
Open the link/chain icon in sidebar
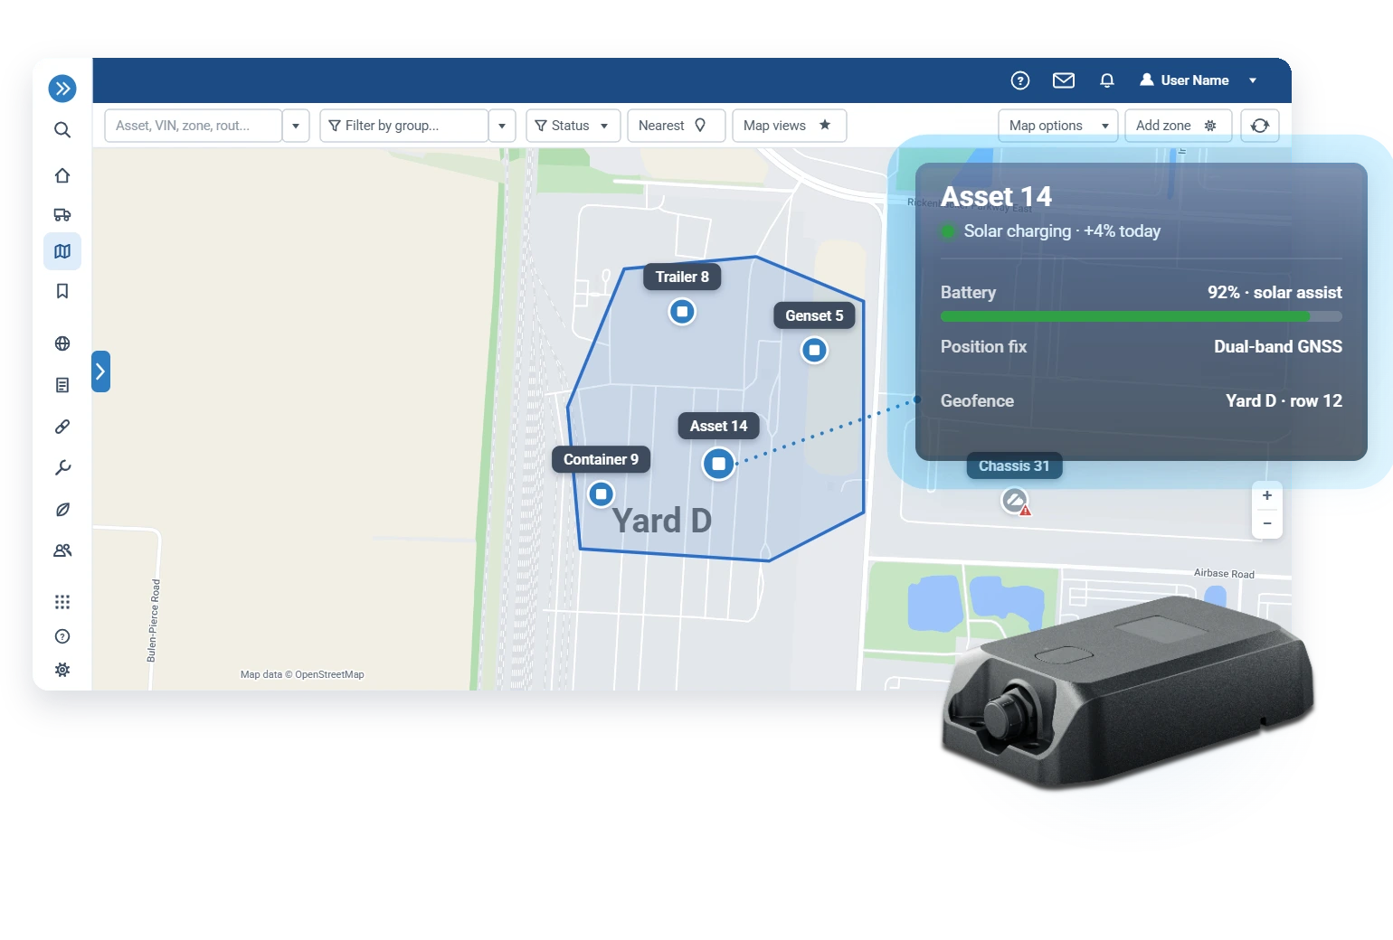click(x=62, y=427)
